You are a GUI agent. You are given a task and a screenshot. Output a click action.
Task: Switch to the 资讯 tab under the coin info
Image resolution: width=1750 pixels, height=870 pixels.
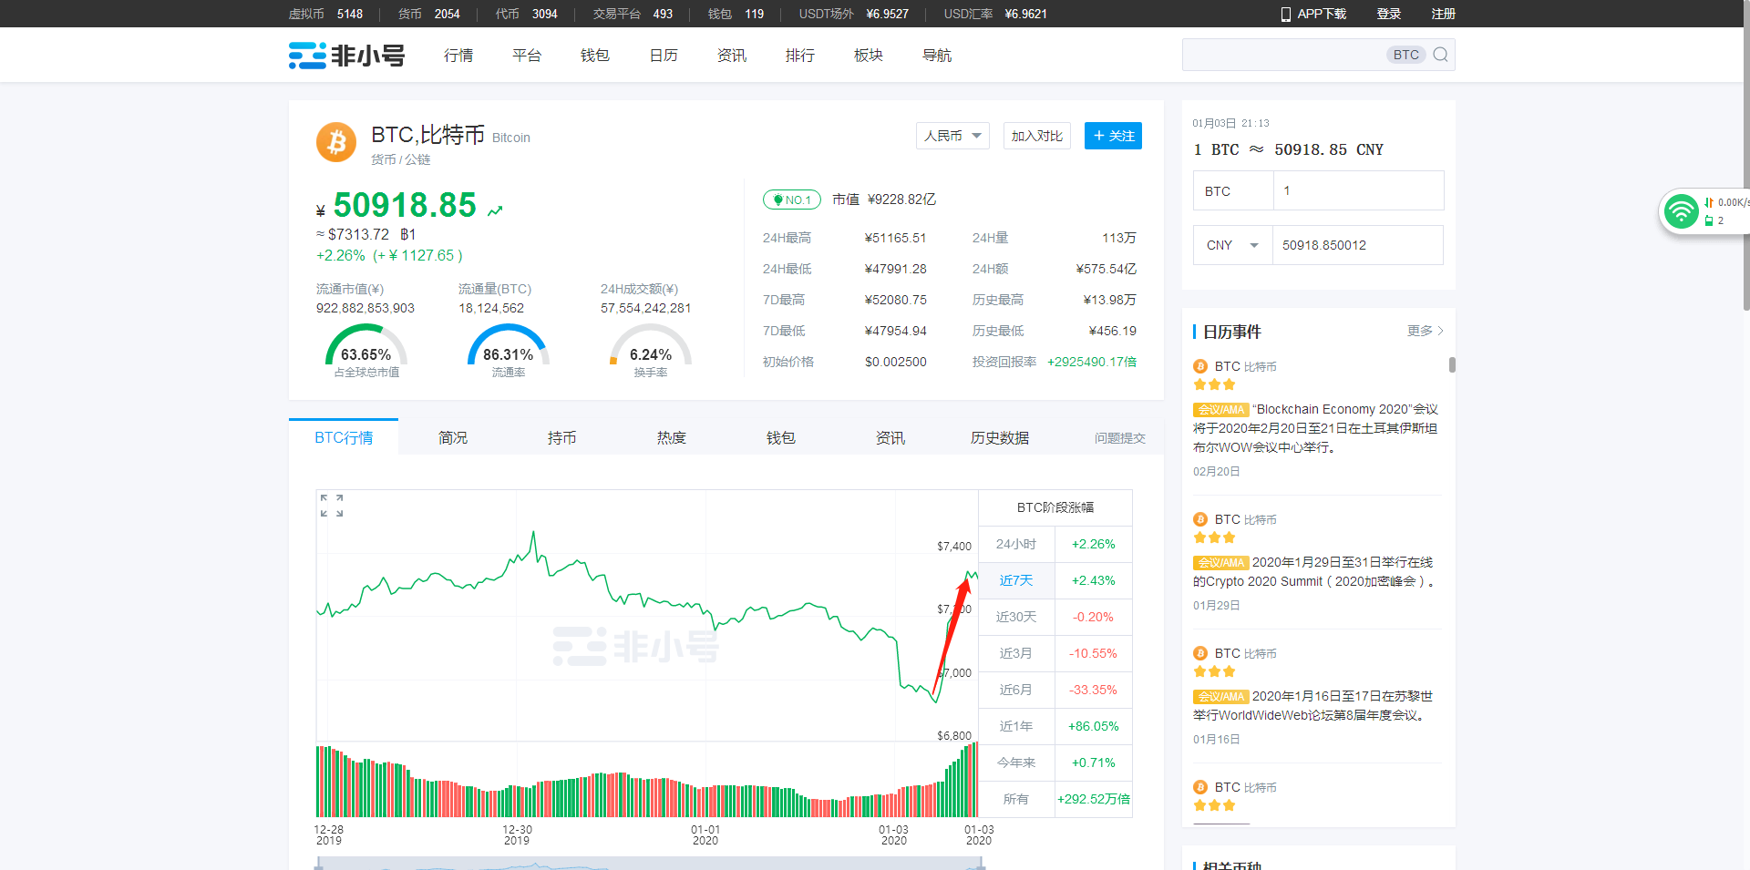tap(890, 437)
